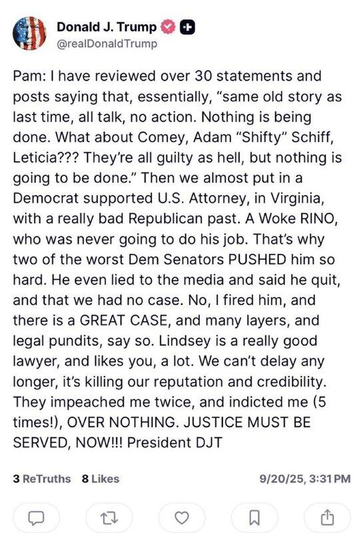View the 8 Likes list
This screenshot has height=533, width=363.
101,479
